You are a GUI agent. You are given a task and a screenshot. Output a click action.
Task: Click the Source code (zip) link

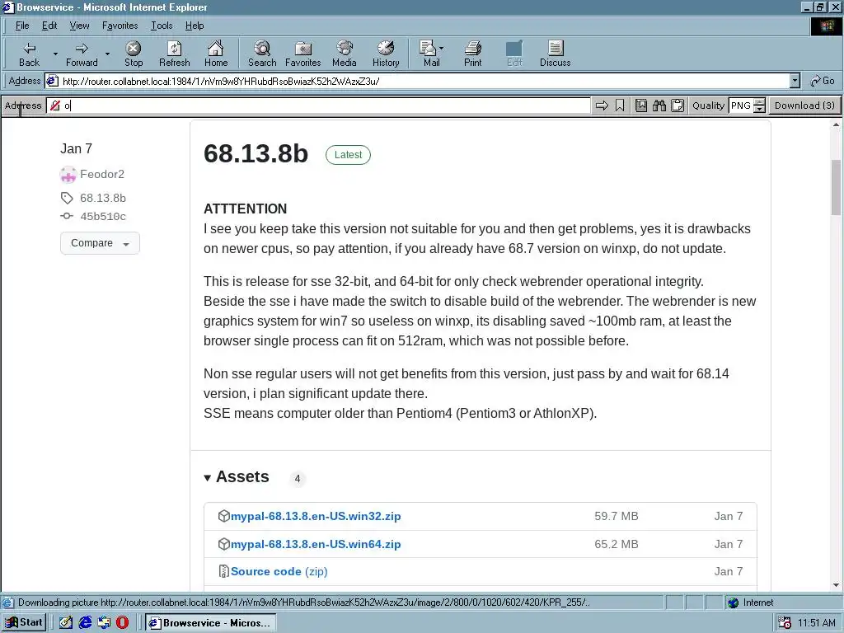[x=279, y=571]
